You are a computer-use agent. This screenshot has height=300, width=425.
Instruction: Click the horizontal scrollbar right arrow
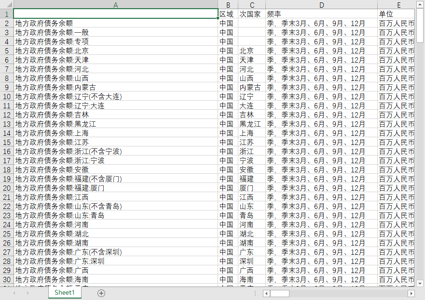(x=411, y=293)
